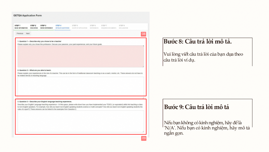This screenshot has width=269, height=152.
Task: Switch to Step 2 Education tab
Action: [34, 27]
